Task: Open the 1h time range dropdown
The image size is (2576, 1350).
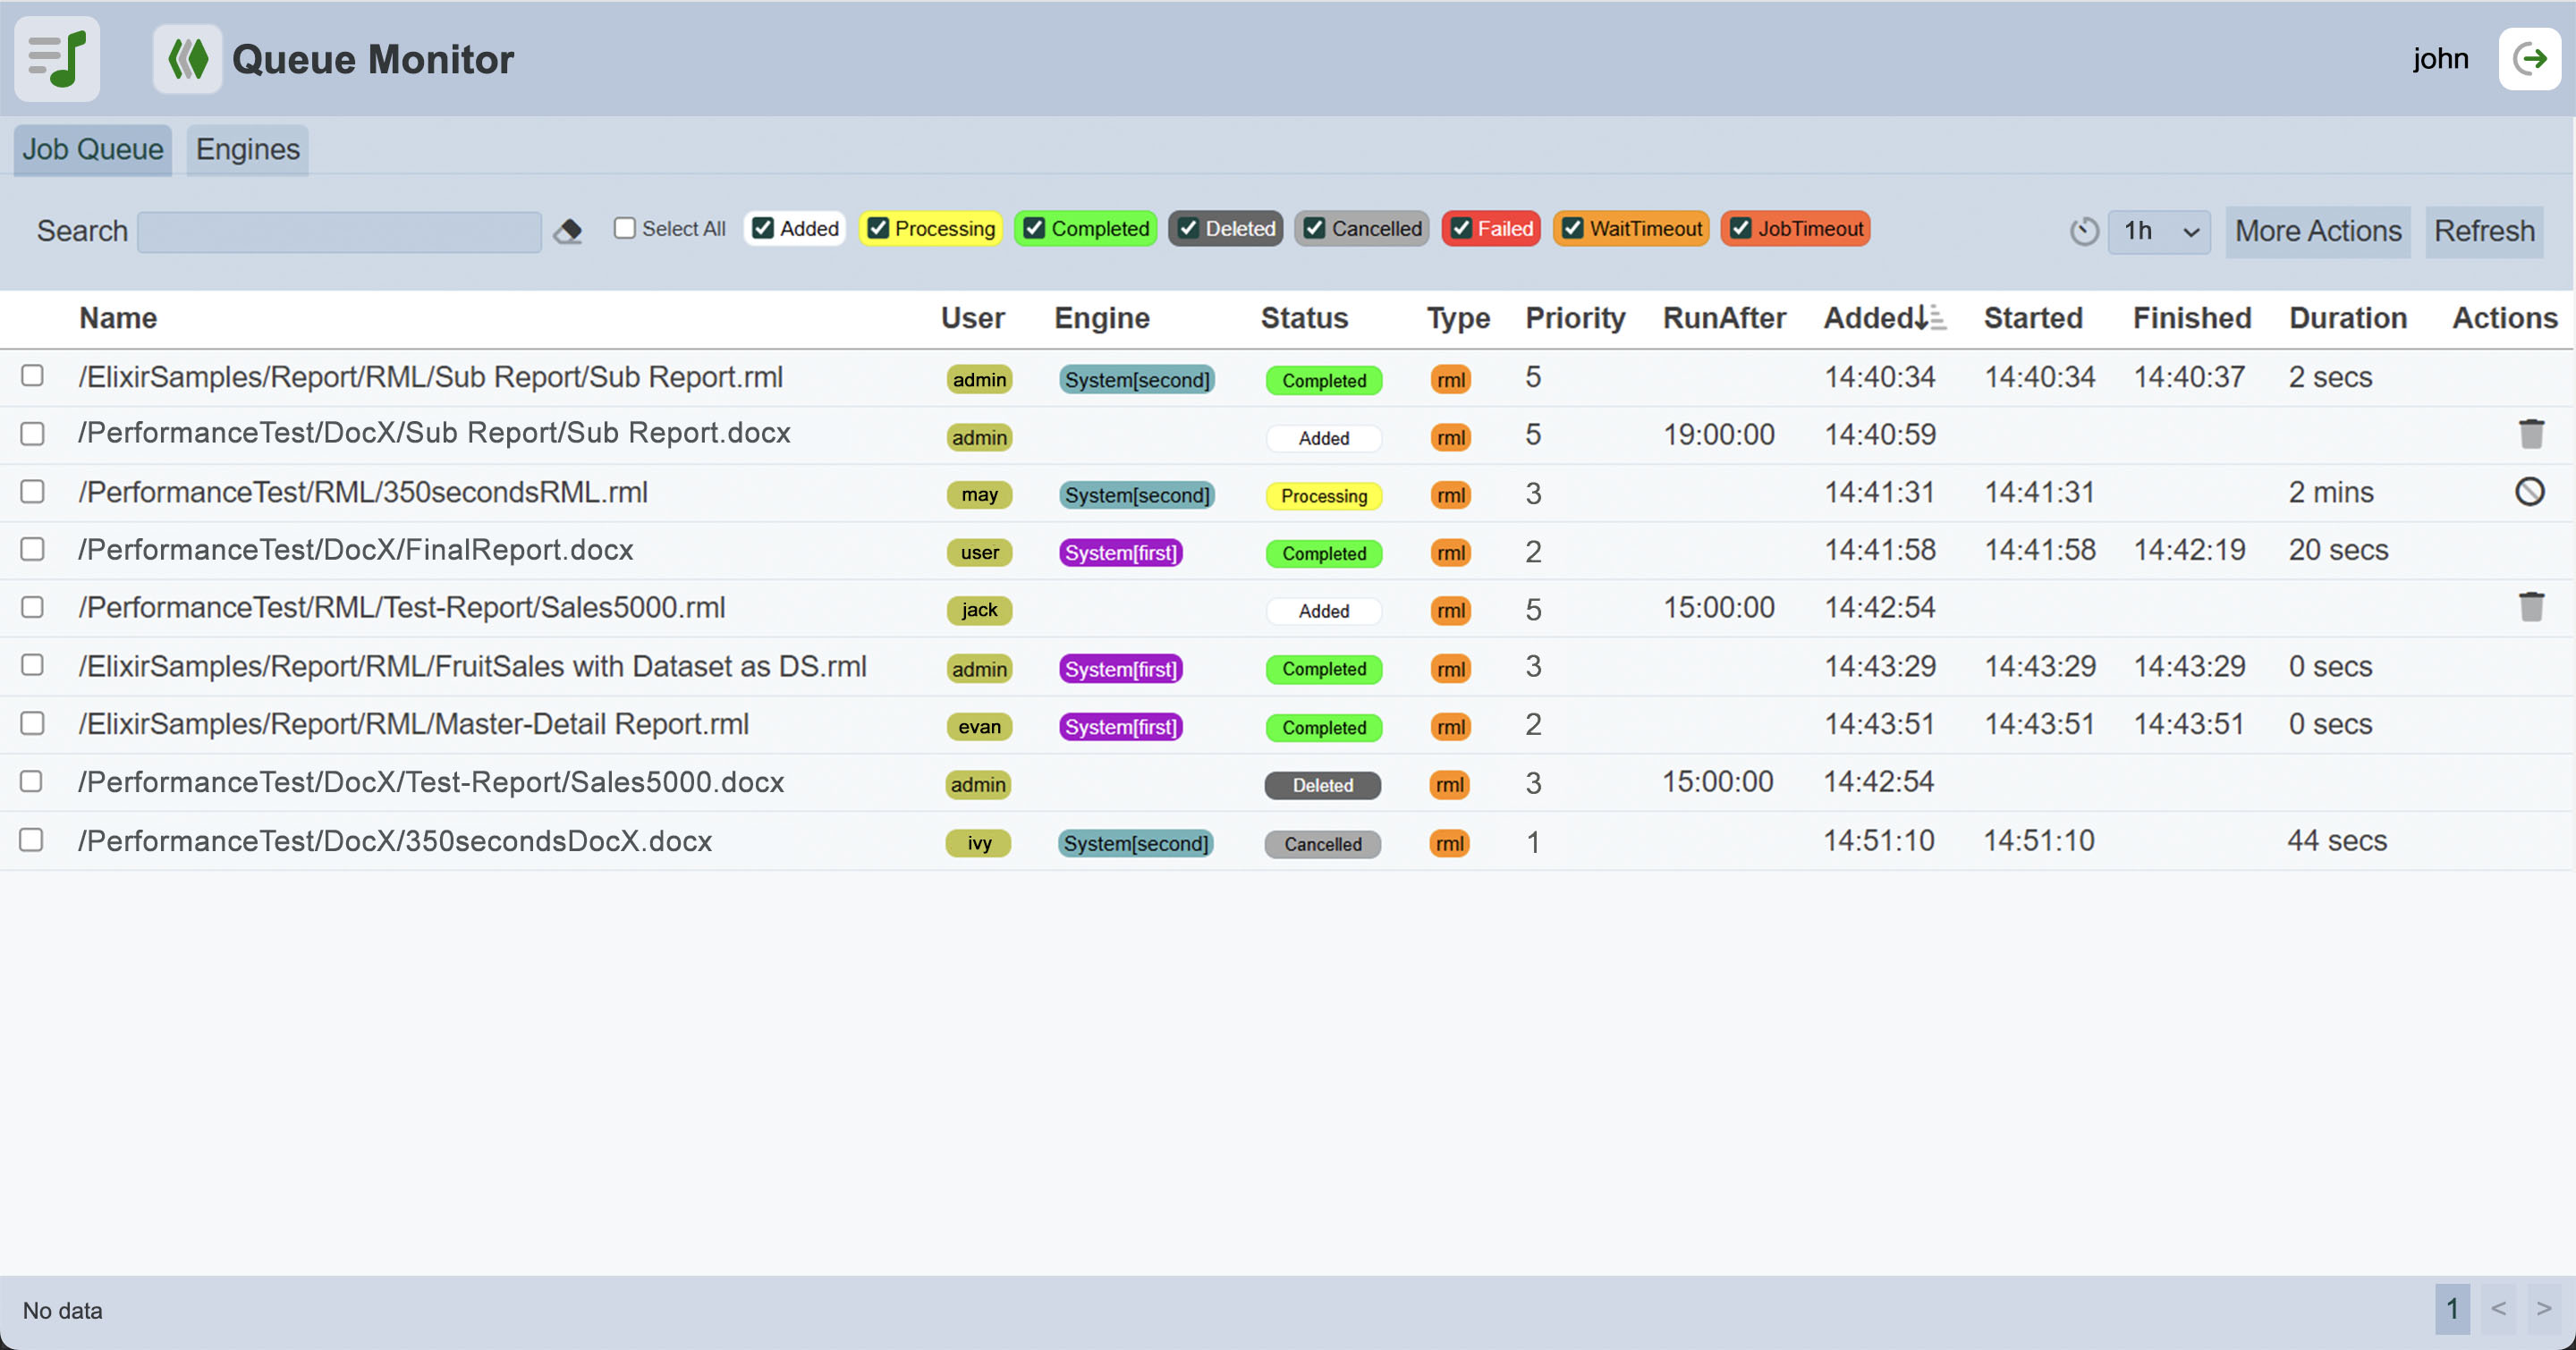Action: [2159, 232]
